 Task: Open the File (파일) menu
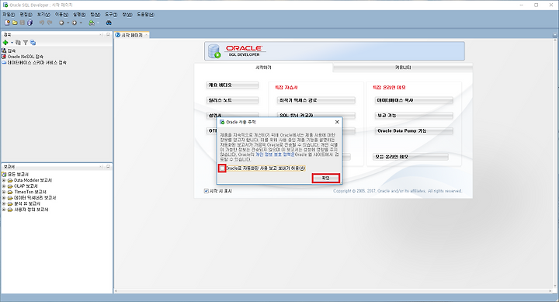point(9,15)
